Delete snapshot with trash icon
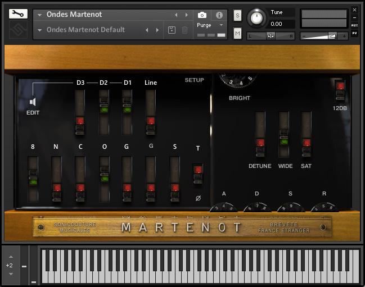Screen dimensions: 365x287 click(184, 30)
